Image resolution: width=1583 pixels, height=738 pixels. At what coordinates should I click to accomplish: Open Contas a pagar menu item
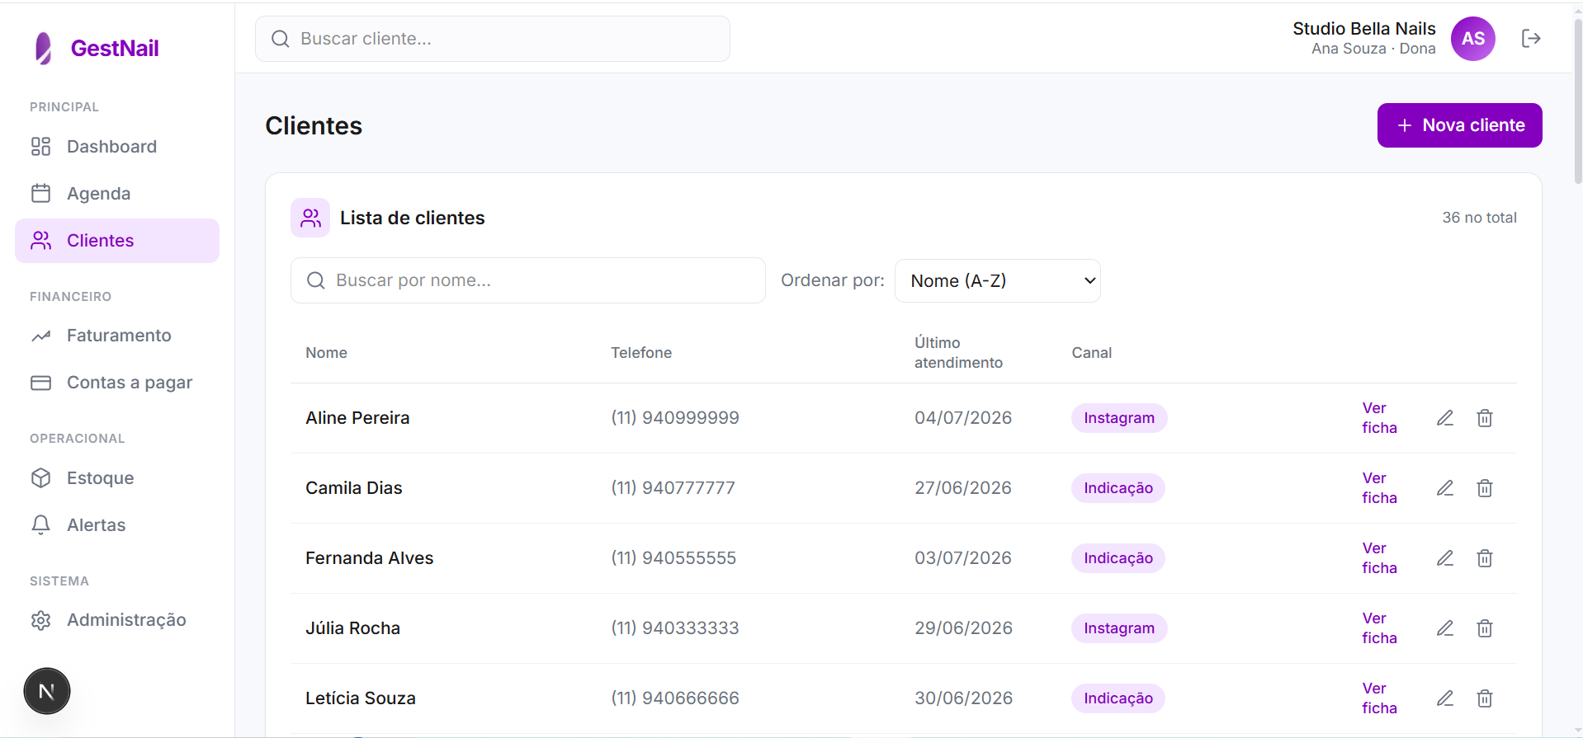pos(117,383)
